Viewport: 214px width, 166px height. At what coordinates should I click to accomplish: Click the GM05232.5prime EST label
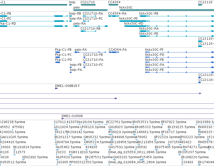click(x=97, y=137)
